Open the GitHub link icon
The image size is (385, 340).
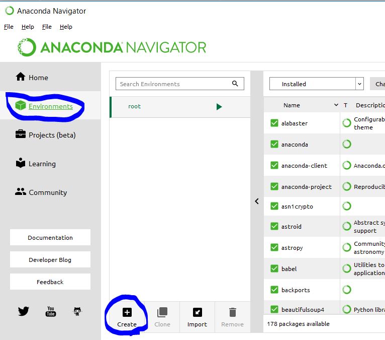pos(77,311)
